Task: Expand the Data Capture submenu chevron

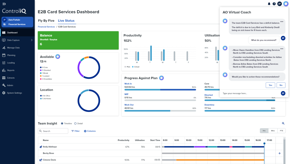Action: click(32, 40)
